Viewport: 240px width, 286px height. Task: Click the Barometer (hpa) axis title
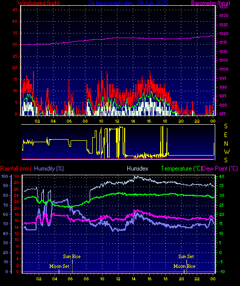click(211, 3)
